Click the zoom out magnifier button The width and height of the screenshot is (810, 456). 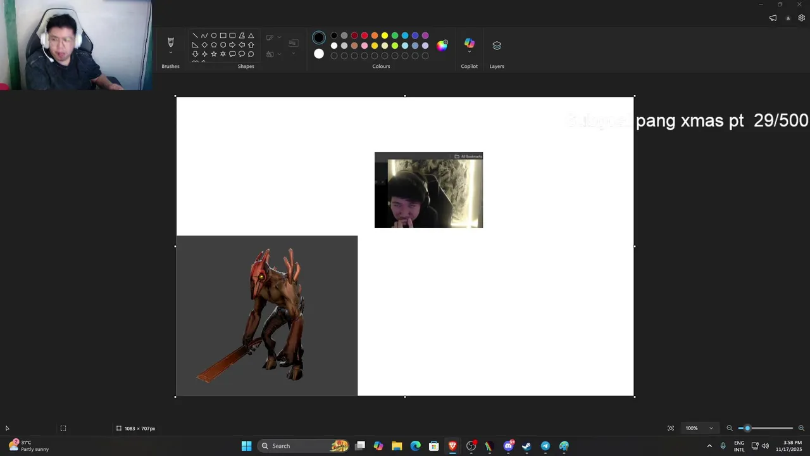(729, 428)
